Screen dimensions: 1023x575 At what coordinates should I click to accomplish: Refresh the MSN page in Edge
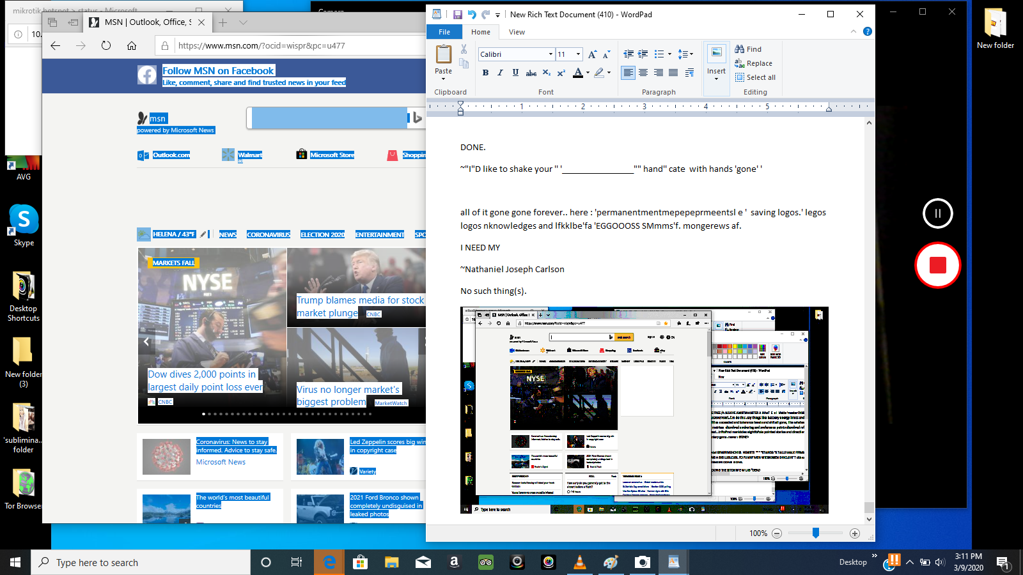click(106, 45)
